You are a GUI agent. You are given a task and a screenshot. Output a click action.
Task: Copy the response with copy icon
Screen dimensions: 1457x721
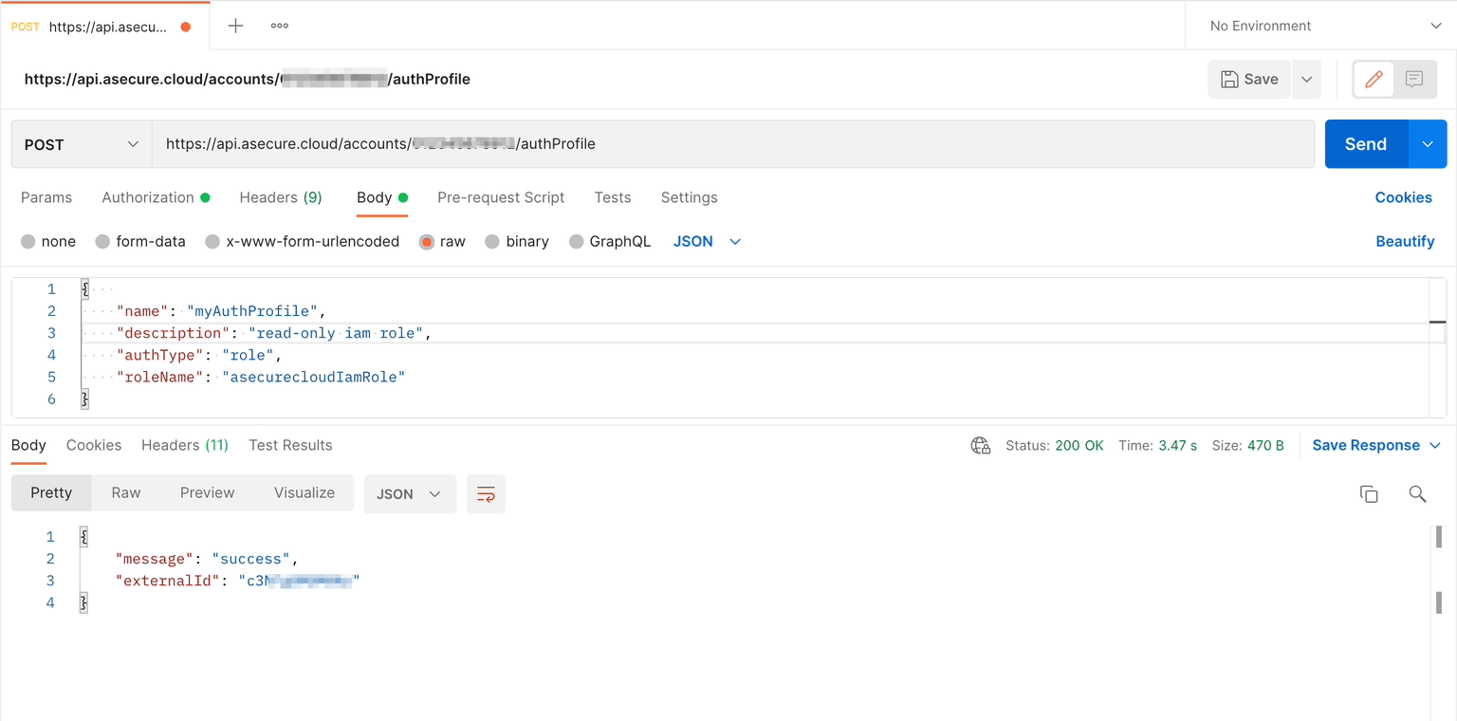1369,494
